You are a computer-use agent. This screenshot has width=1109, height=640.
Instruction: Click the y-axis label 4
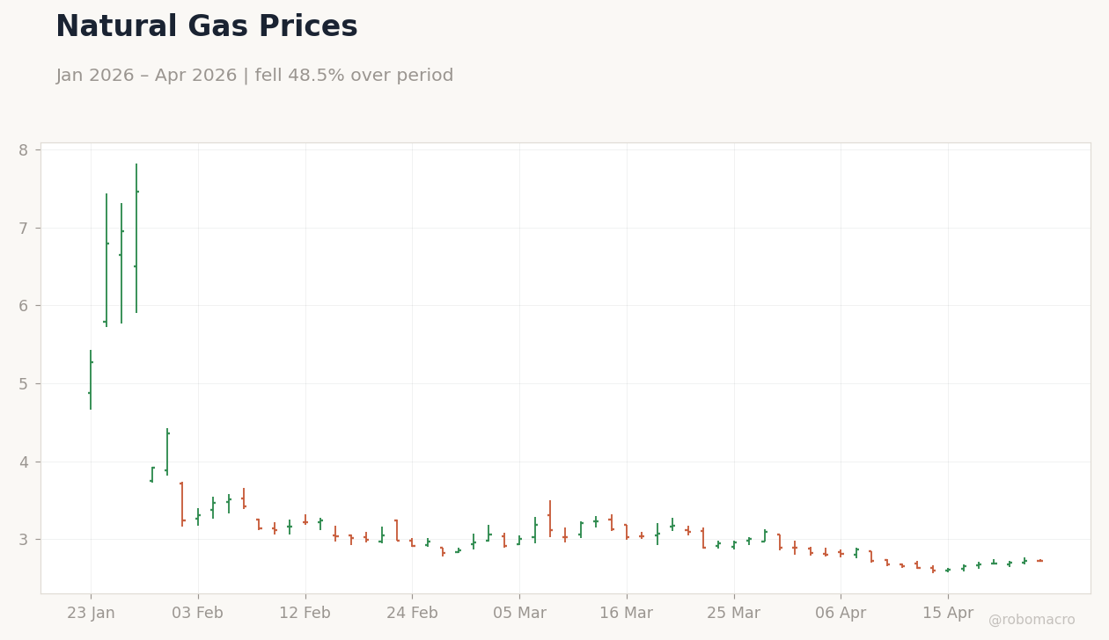click(24, 462)
